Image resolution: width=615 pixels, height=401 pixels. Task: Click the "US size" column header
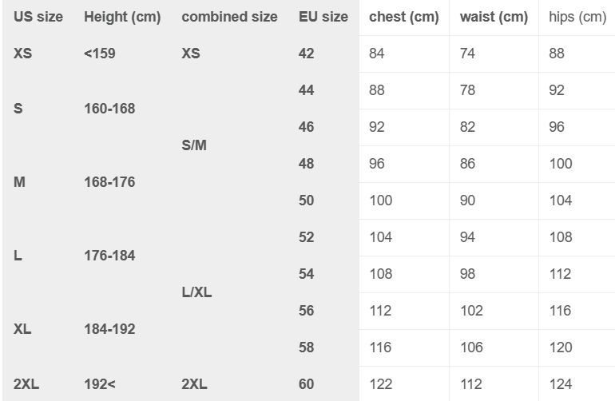click(x=38, y=17)
